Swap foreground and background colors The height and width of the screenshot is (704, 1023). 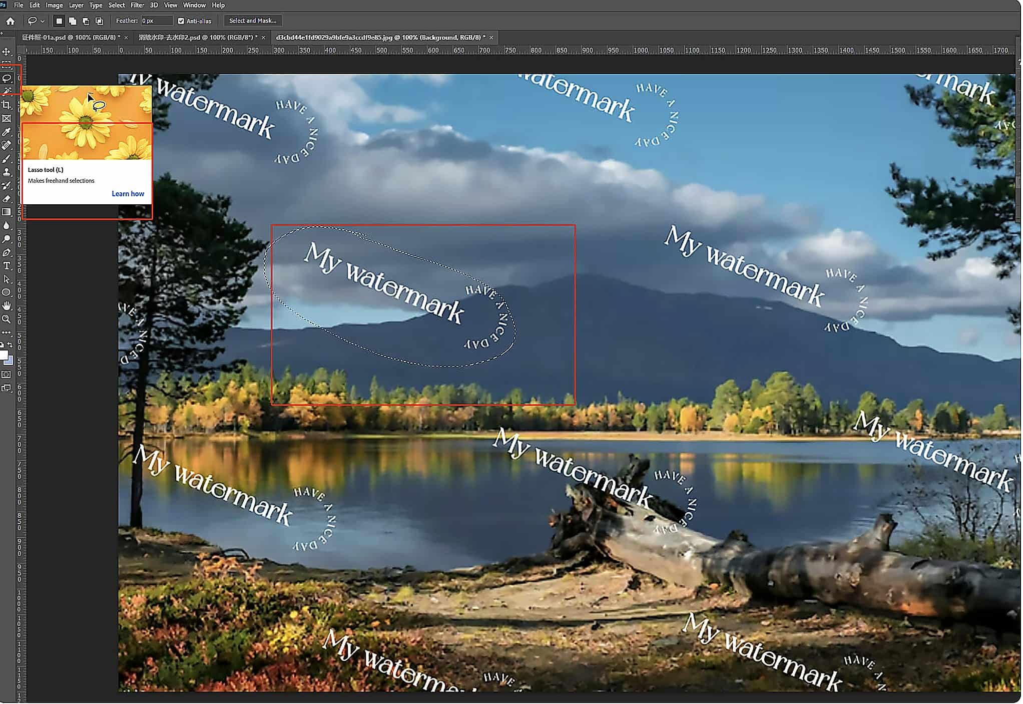tap(10, 345)
